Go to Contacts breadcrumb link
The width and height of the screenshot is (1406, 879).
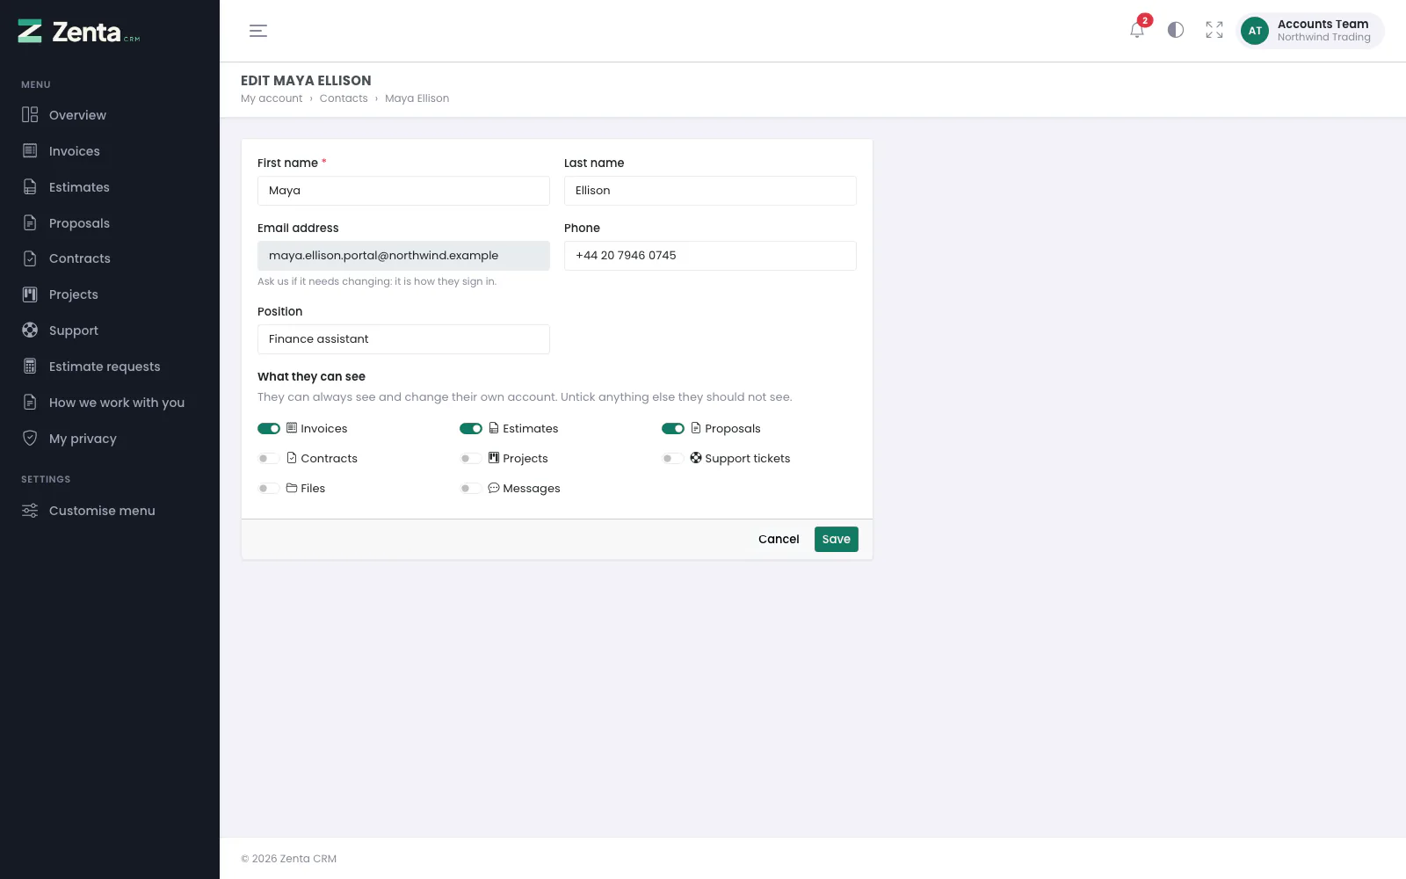(344, 98)
